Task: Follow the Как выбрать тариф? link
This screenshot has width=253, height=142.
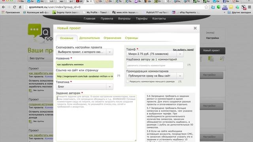Action: (183, 50)
